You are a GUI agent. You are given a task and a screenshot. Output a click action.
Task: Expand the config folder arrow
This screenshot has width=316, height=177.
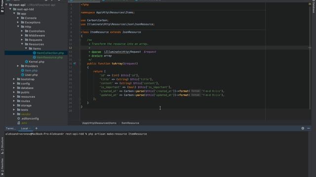pos(14,84)
